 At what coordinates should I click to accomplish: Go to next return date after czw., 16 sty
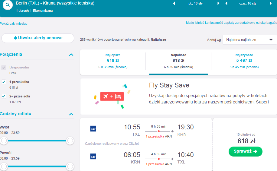[x=270, y=3]
